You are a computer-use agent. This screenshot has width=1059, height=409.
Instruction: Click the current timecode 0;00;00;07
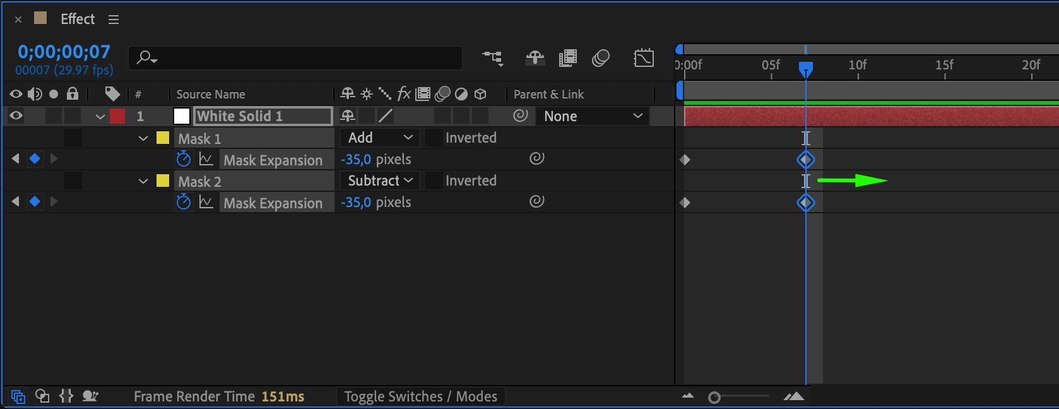pos(64,52)
